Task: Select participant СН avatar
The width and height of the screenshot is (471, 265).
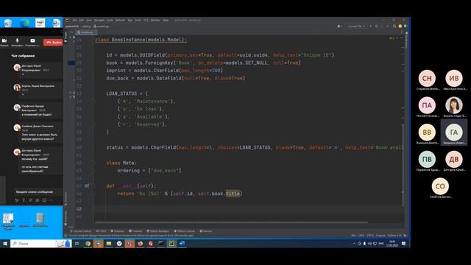Action: 427,78
